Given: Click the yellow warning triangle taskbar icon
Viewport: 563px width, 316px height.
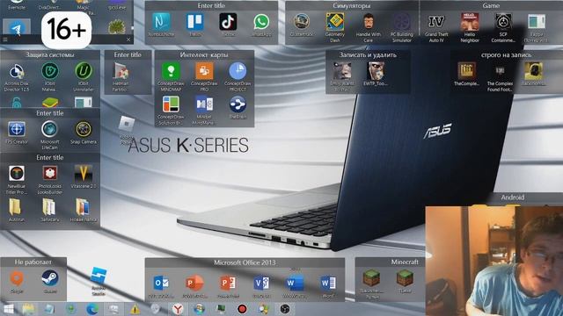Looking at the screenshot, I should coord(135,309).
